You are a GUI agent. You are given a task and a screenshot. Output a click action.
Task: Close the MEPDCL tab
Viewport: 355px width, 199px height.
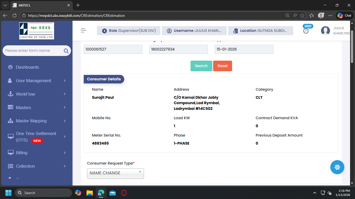tap(69, 5)
